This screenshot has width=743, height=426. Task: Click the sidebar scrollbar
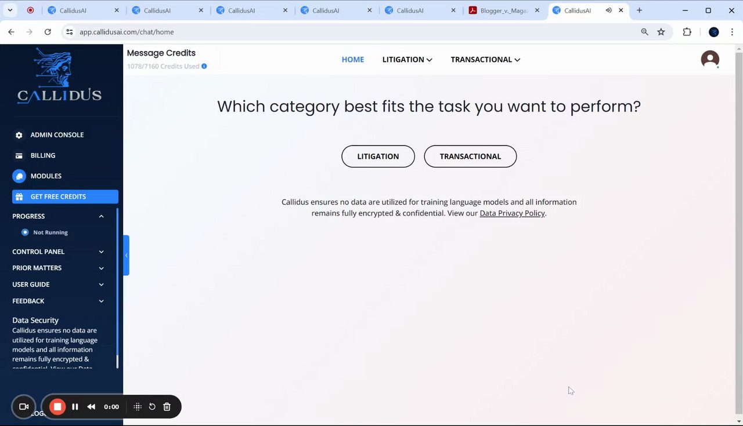coord(117,288)
